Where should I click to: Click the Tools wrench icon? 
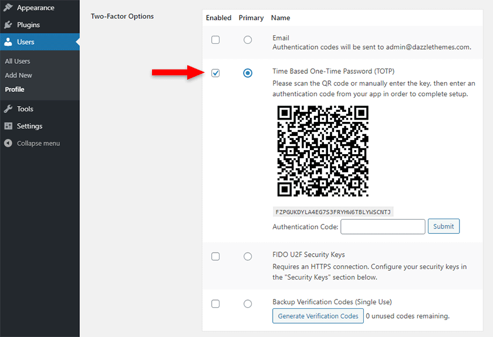point(8,108)
